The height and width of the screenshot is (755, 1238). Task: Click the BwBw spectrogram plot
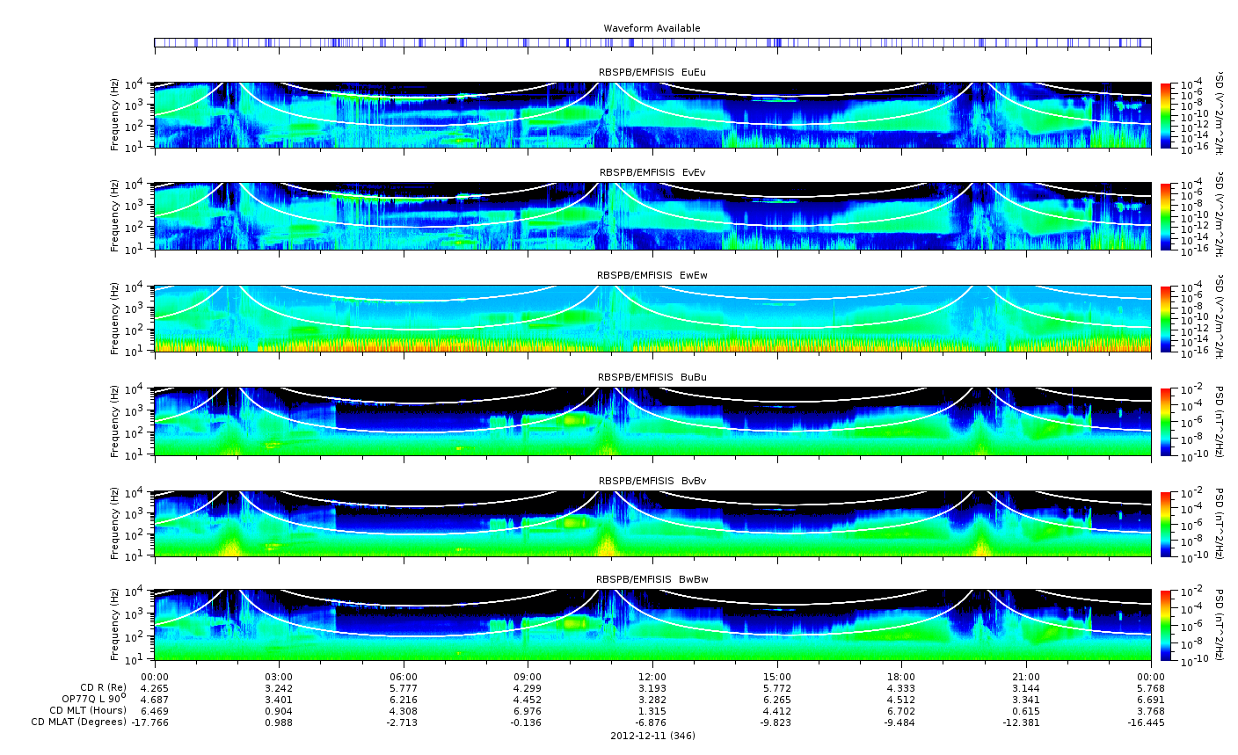[x=652, y=625]
